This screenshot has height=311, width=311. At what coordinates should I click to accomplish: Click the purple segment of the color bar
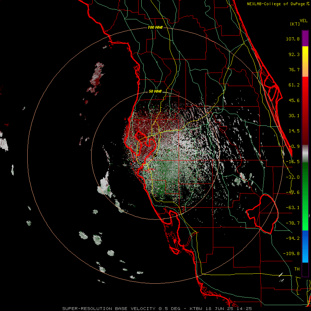[305, 38]
